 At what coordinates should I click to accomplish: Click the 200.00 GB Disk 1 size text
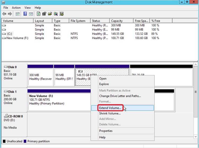[10, 99]
